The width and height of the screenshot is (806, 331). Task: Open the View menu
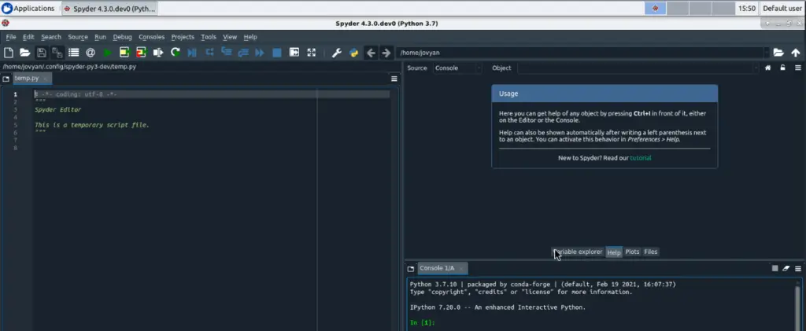pyautogui.click(x=230, y=37)
